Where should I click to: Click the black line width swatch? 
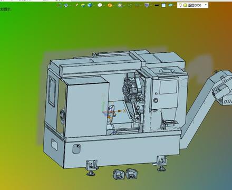click(x=157, y=5)
